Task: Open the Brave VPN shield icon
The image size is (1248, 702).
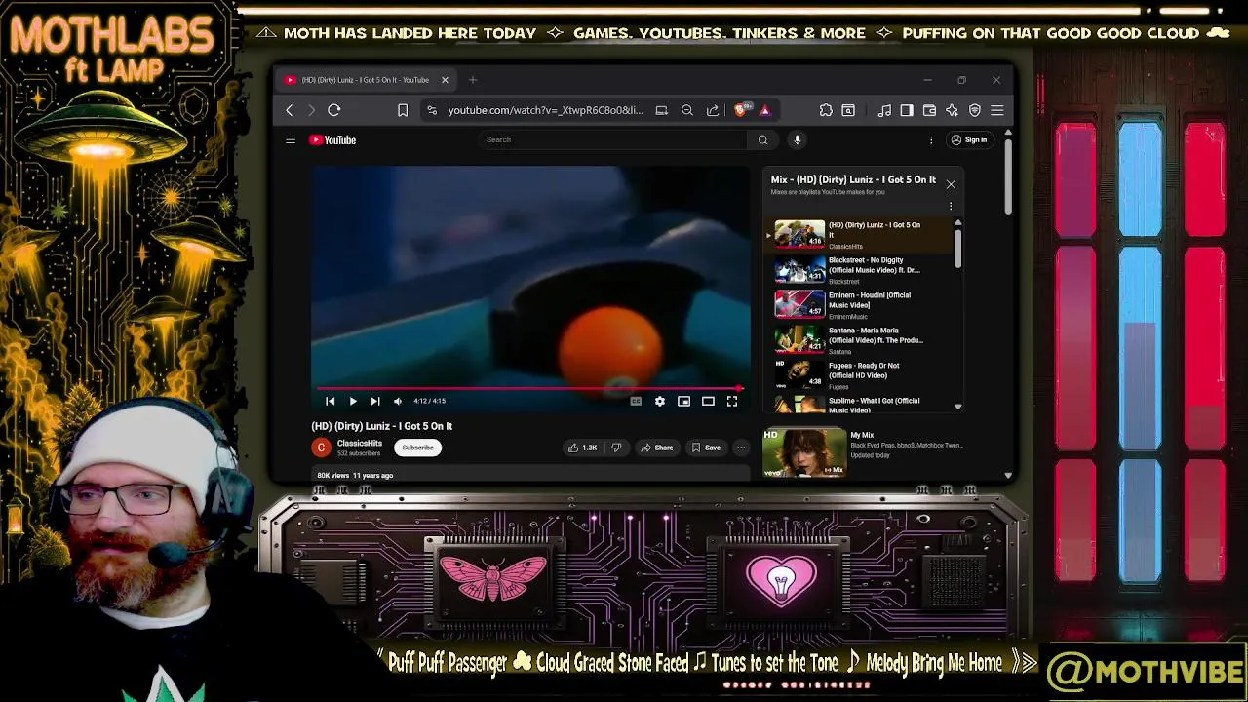Action: click(x=974, y=110)
